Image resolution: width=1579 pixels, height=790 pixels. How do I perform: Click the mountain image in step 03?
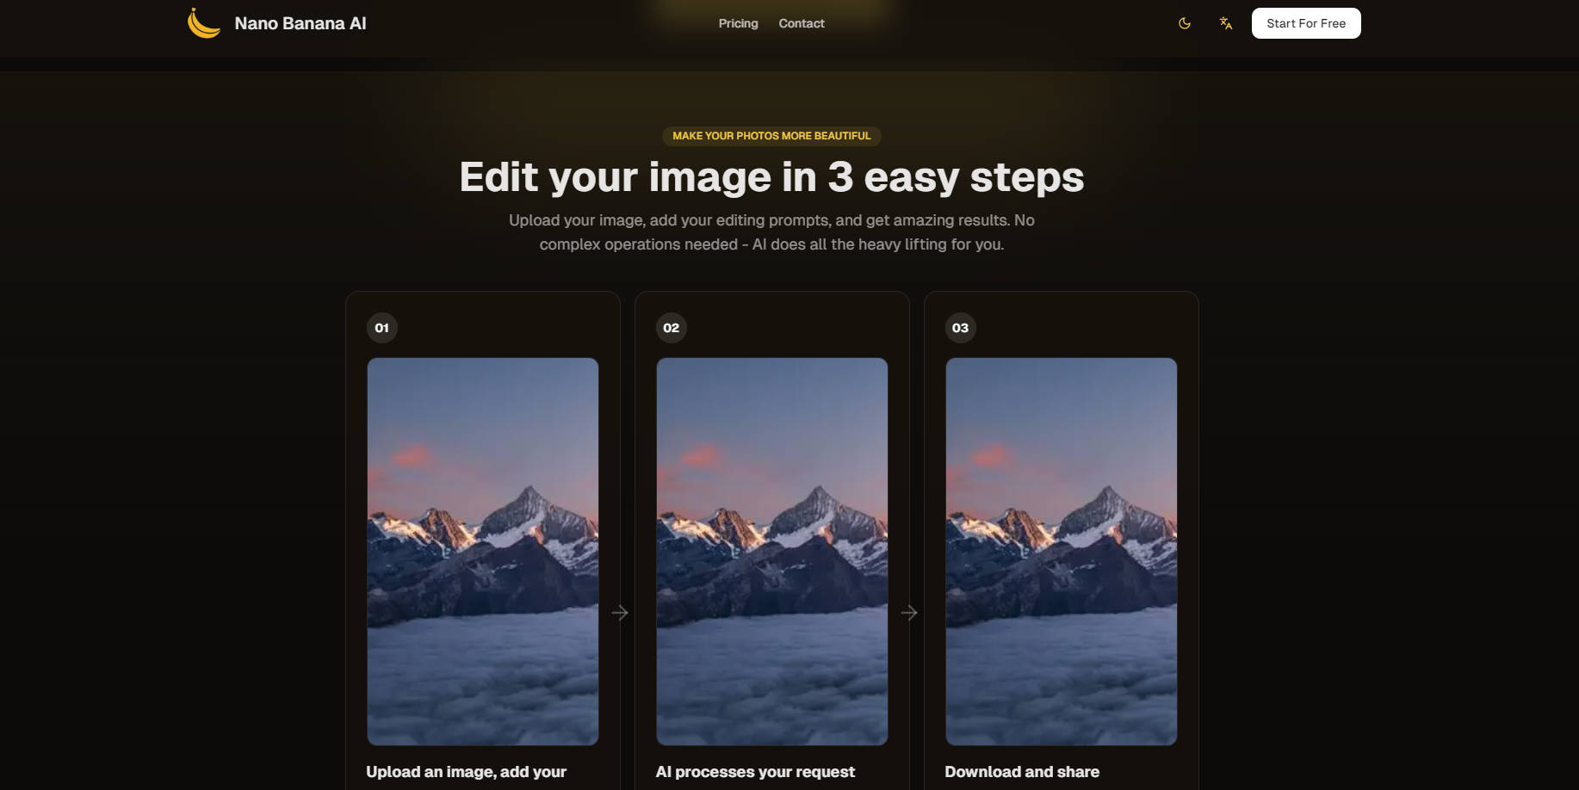tap(1062, 551)
